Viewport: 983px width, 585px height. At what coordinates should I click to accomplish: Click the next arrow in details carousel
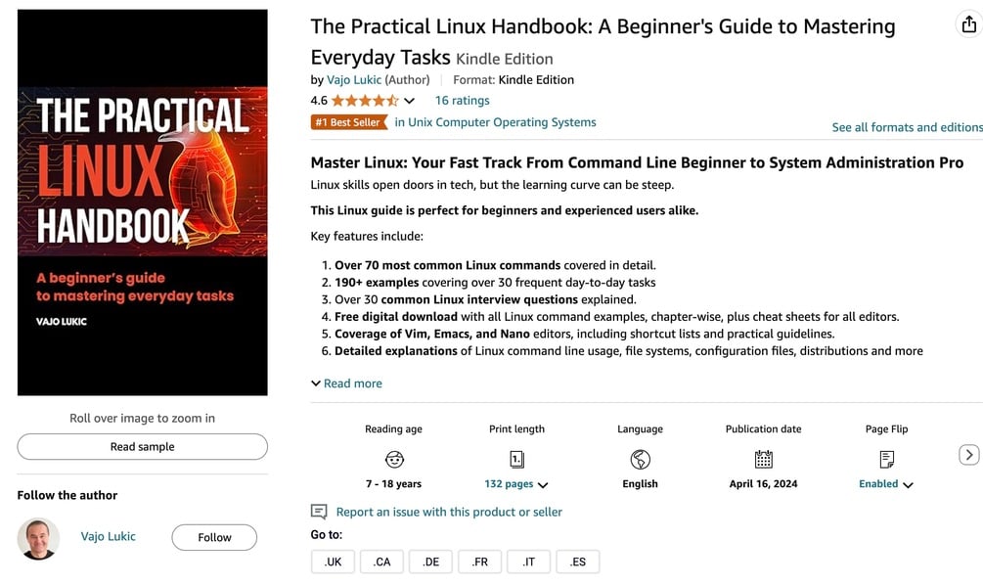point(968,455)
